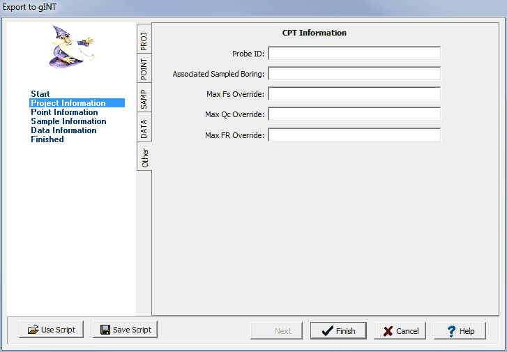Click the Help question mark icon
This screenshot has width=507, height=352.
451,331
